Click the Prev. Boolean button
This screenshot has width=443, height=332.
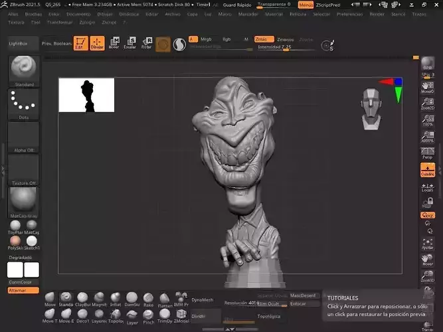pyautogui.click(x=56, y=44)
